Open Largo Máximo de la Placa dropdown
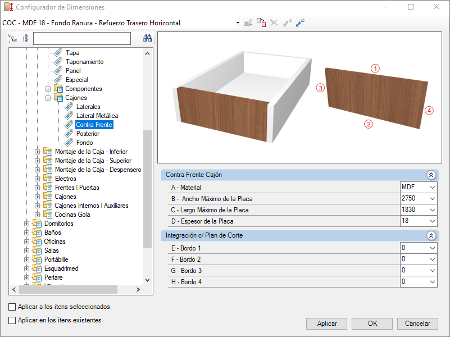This screenshot has width=450, height=337. coord(432,210)
